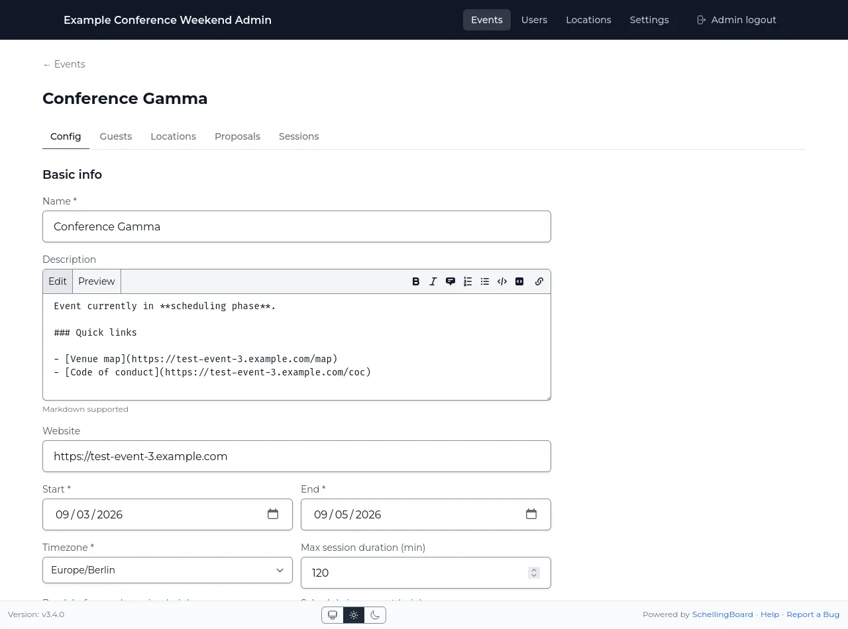Click the Admin logout button

click(x=737, y=20)
